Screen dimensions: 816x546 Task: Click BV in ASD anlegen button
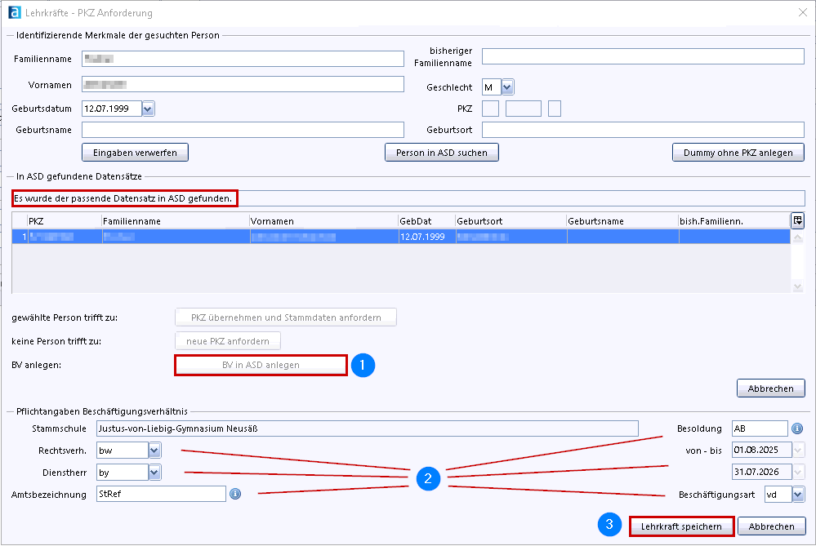[x=261, y=365]
